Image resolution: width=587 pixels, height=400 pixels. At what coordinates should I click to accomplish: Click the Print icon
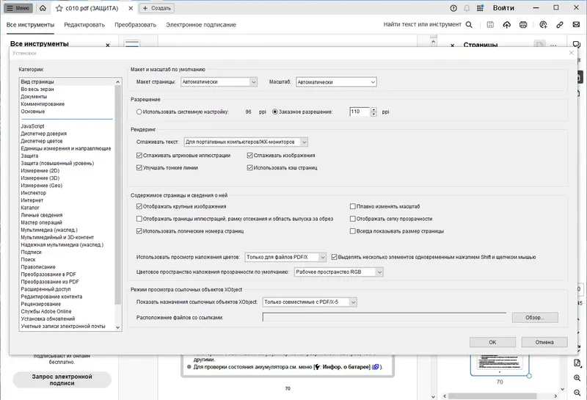pos(523,25)
